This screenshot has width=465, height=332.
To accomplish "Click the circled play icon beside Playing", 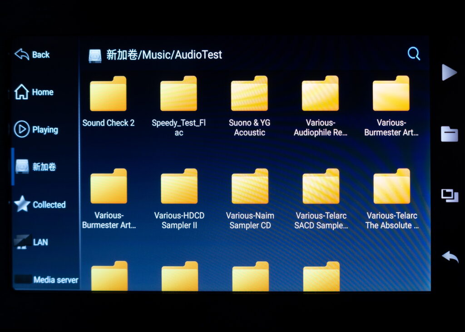I will point(22,129).
